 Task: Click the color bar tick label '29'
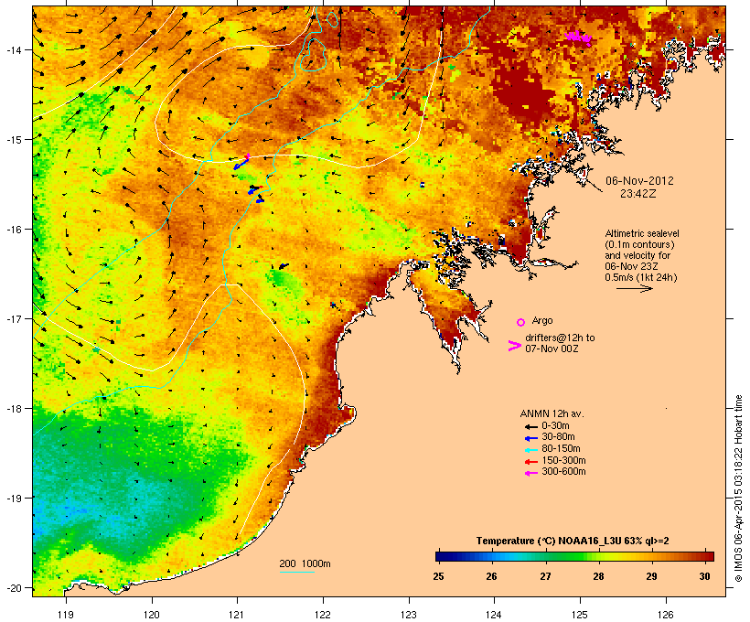pyautogui.click(x=651, y=576)
